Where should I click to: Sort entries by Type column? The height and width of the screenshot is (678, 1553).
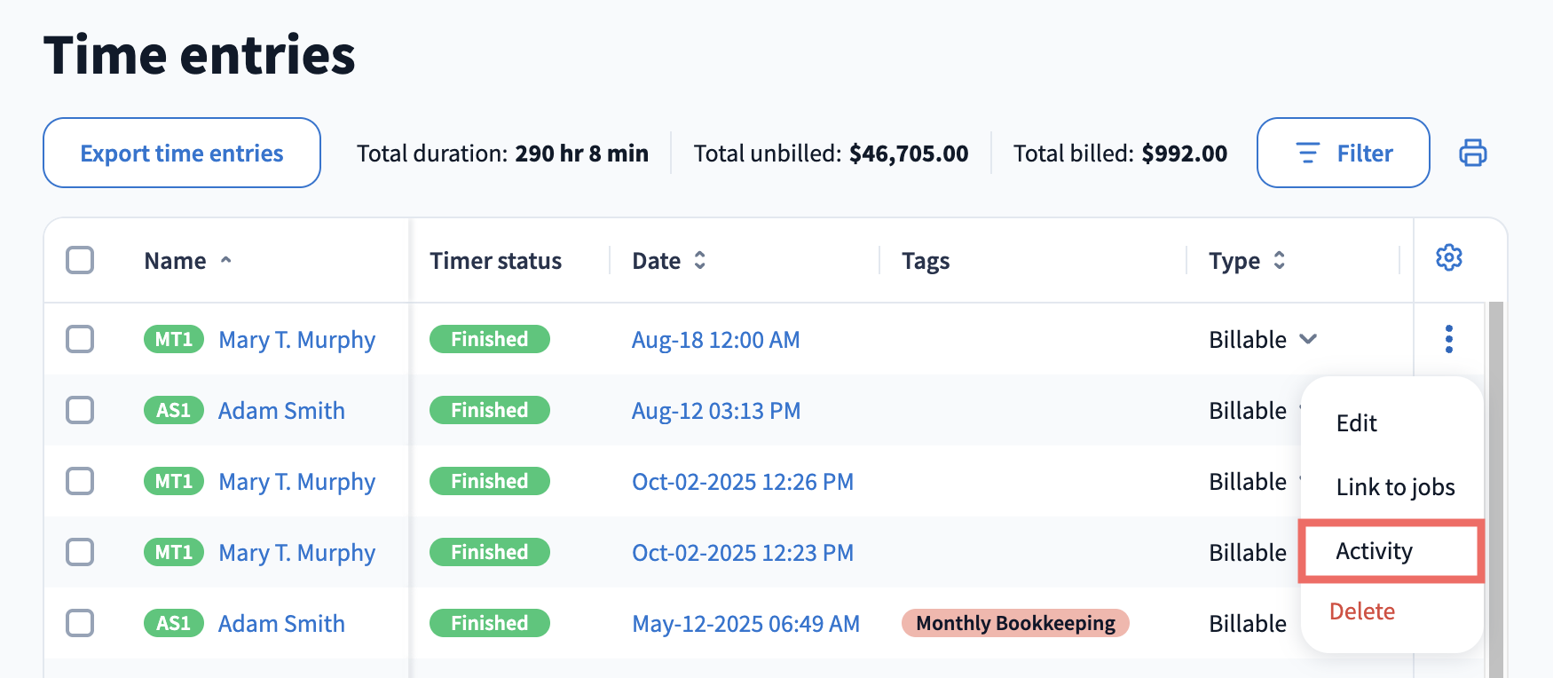pyautogui.click(x=1279, y=260)
